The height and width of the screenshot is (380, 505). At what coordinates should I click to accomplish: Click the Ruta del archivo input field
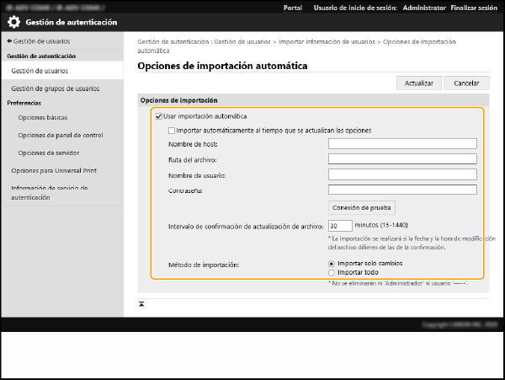pyautogui.click(x=402, y=159)
